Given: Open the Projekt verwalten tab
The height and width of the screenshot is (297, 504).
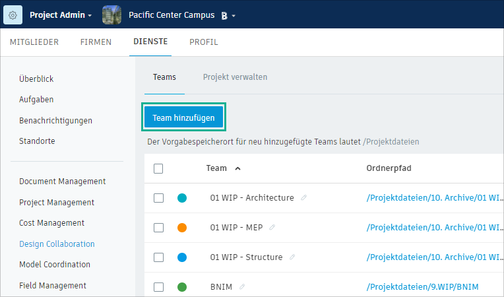Looking at the screenshot, I should pos(235,77).
